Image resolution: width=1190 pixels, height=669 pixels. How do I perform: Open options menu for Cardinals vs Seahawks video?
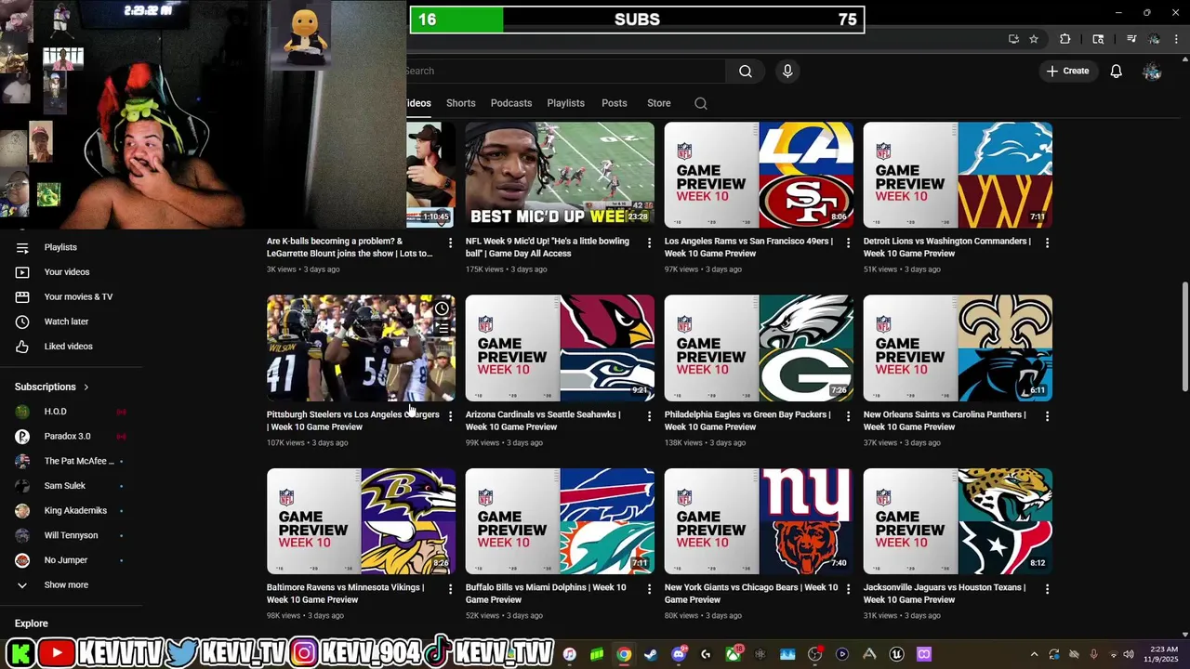pyautogui.click(x=649, y=416)
